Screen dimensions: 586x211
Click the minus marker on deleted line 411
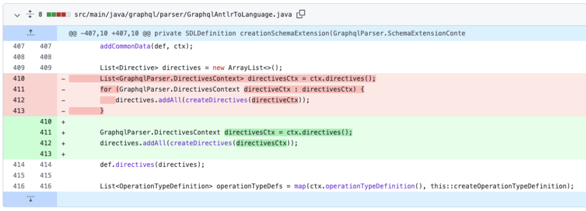(x=63, y=89)
